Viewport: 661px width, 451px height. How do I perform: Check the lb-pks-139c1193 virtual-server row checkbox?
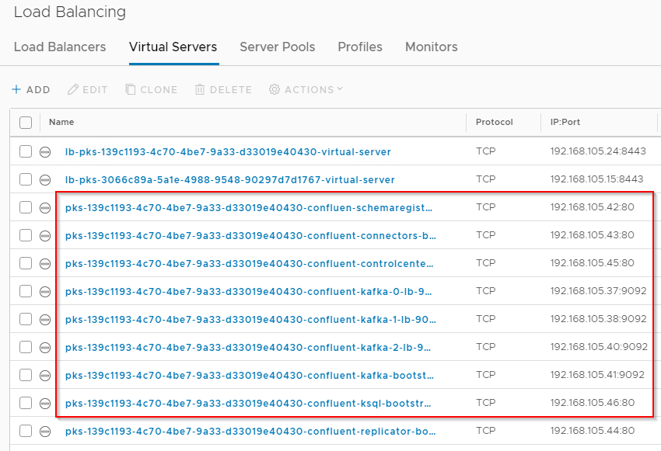tap(26, 151)
